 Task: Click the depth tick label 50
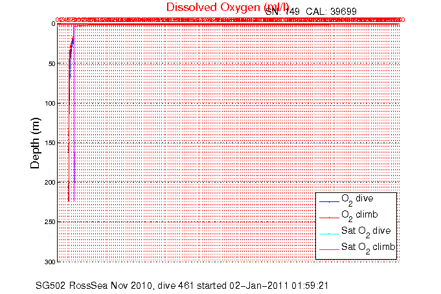click(x=52, y=64)
